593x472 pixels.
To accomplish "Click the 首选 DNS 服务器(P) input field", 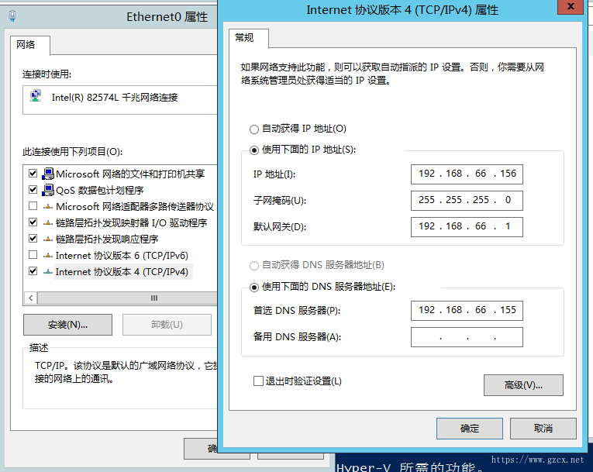I will [467, 311].
